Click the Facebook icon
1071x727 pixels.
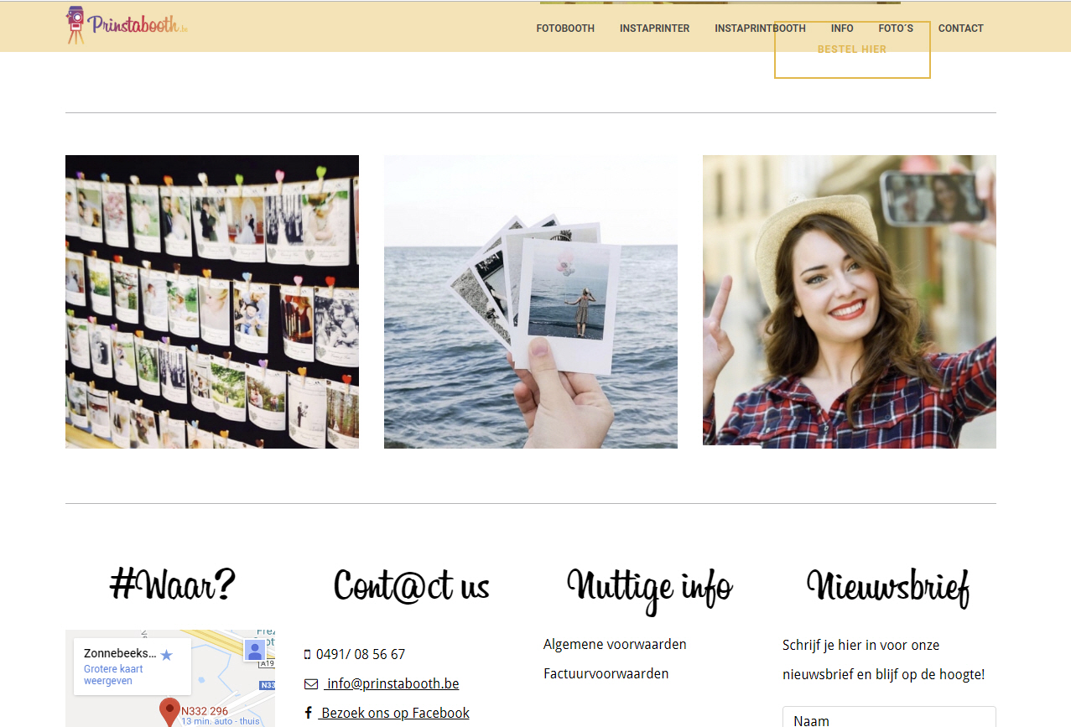tap(308, 714)
